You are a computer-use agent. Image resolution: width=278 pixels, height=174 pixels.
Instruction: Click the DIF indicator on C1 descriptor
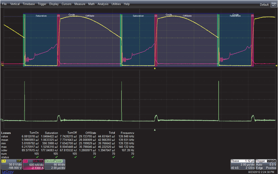pos(19,161)
